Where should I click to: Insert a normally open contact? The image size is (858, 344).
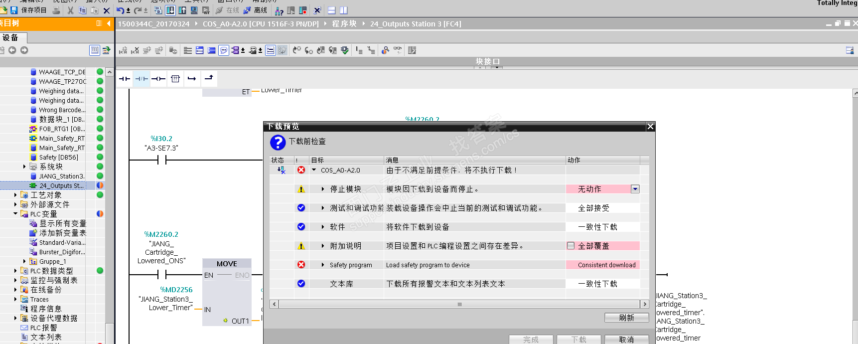click(x=125, y=79)
